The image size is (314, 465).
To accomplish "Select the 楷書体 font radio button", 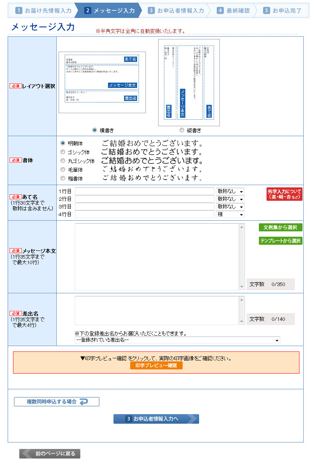I will click(63, 178).
